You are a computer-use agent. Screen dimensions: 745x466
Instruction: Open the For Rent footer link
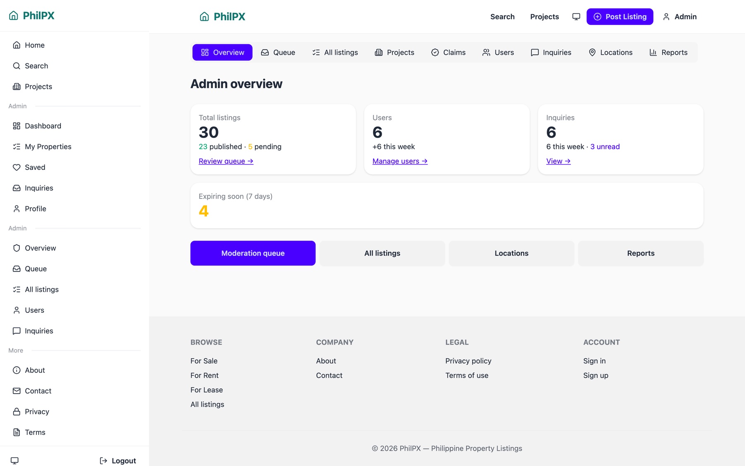[204, 375]
